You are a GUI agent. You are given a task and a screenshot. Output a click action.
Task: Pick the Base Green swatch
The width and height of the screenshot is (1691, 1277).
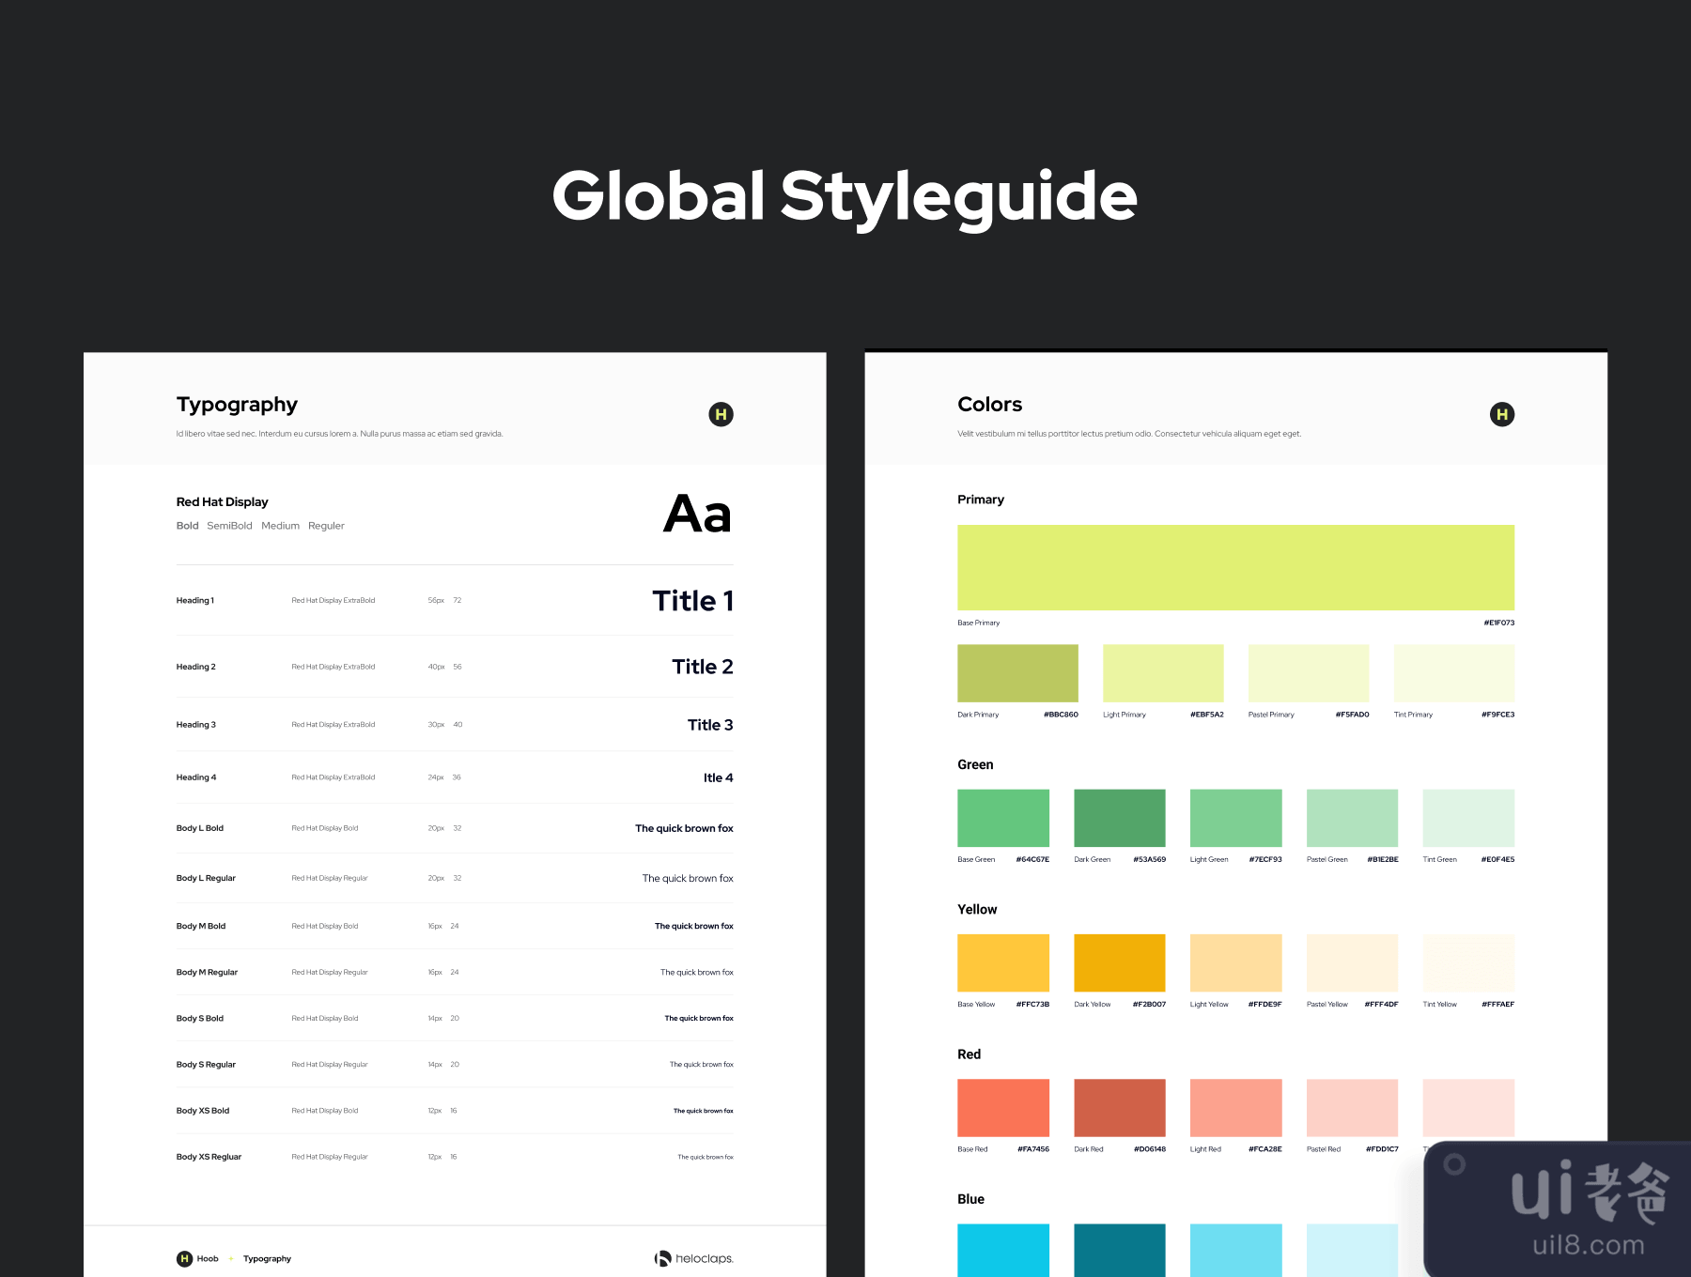click(x=1003, y=818)
